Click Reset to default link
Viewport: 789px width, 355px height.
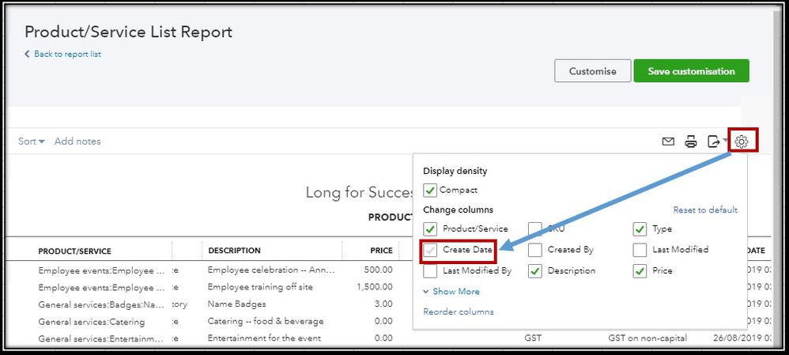click(x=705, y=210)
